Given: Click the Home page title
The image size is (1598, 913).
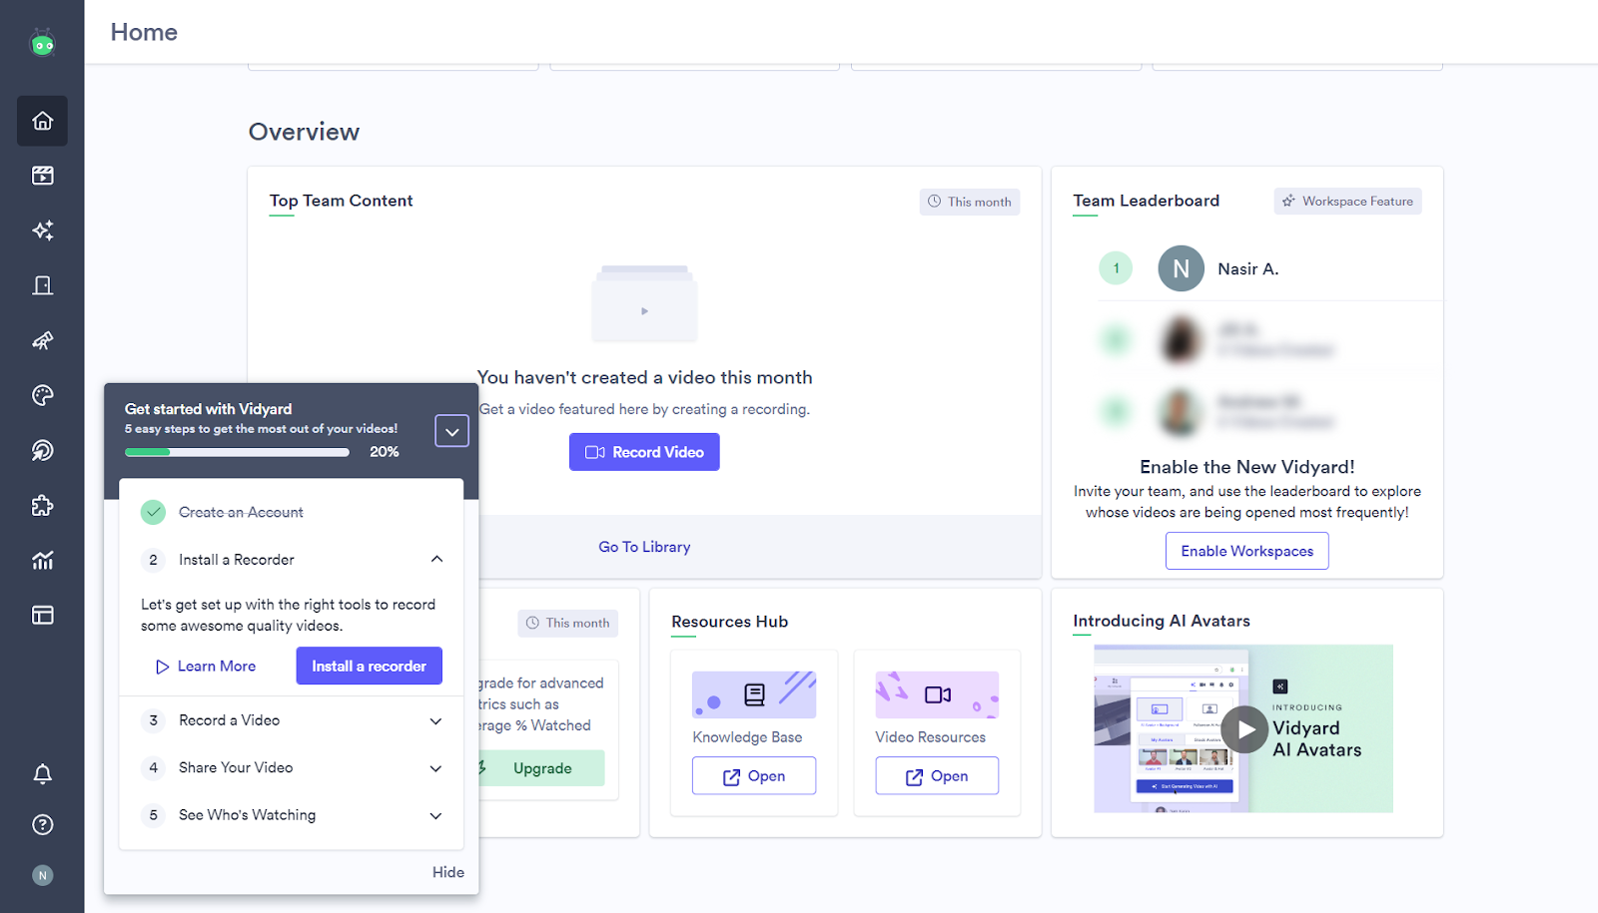Looking at the screenshot, I should (x=144, y=32).
